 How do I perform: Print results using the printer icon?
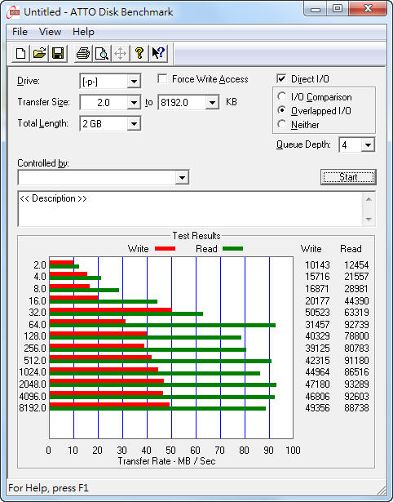point(83,53)
